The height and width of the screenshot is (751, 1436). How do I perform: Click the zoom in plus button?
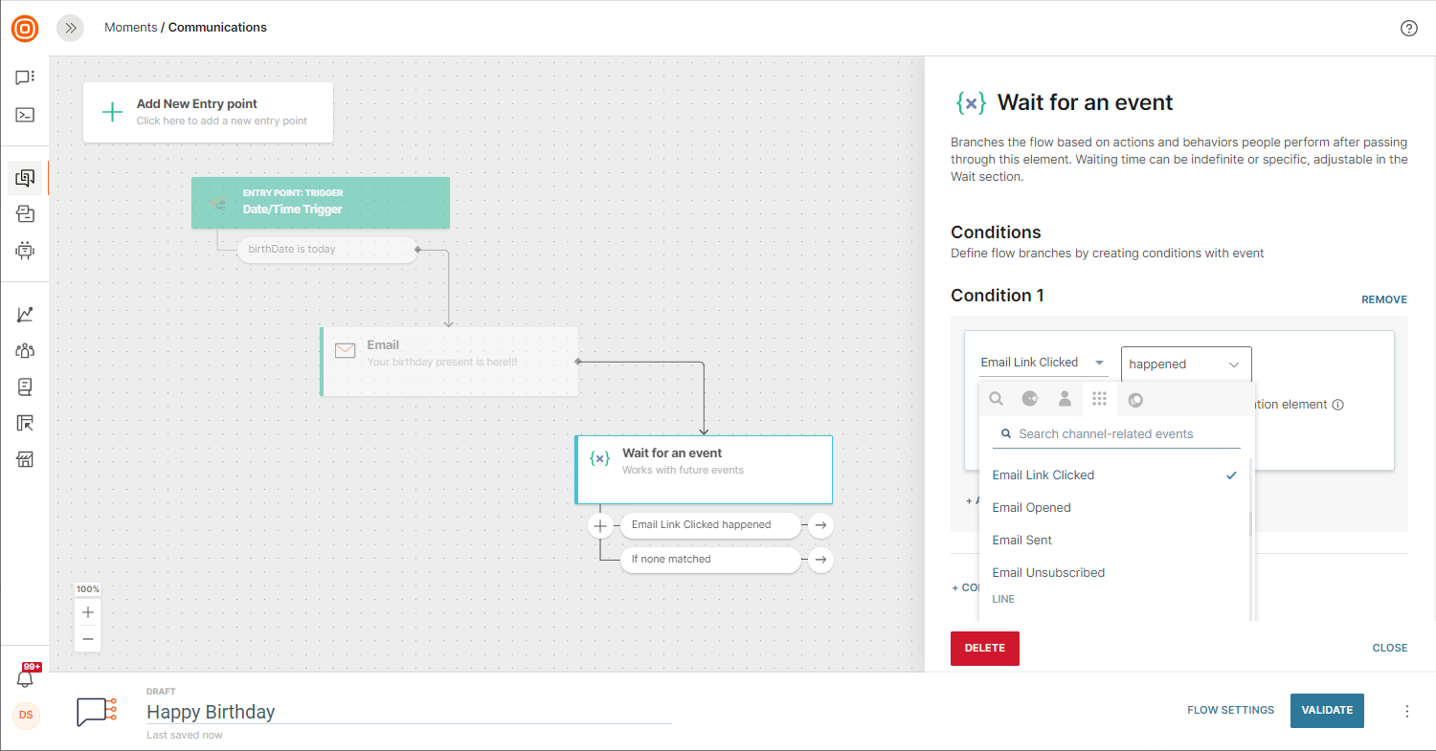88,612
